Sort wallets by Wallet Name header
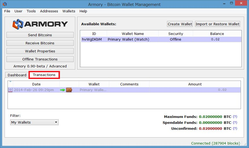Screen dimensions: 249x148 133,34
